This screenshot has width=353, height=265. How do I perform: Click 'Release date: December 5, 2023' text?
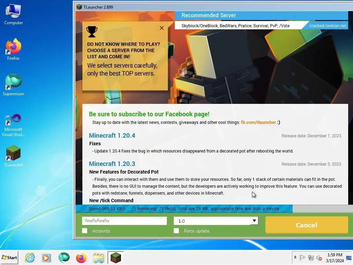click(x=312, y=164)
